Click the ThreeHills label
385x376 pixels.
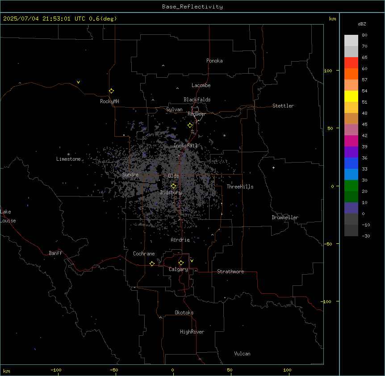tap(240, 187)
